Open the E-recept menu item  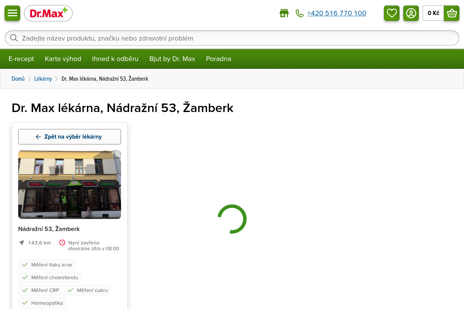click(21, 59)
